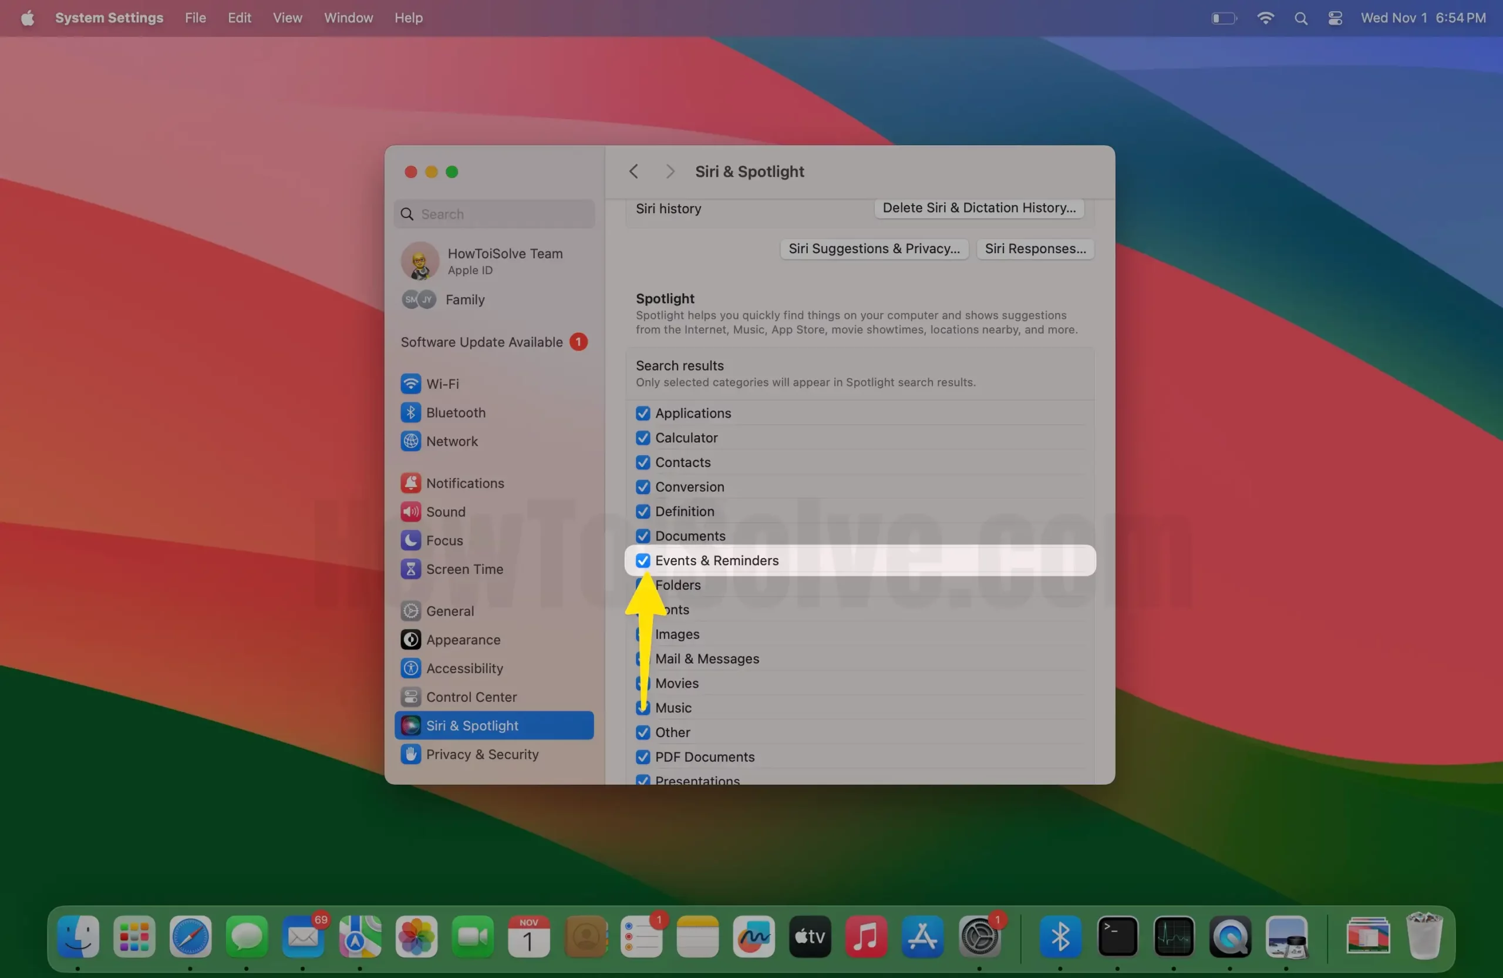Launch Safari from the Dock
This screenshot has width=1503, height=978.
coord(191,936)
